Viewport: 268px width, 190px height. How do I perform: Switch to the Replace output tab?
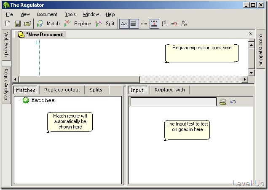tap(62, 90)
